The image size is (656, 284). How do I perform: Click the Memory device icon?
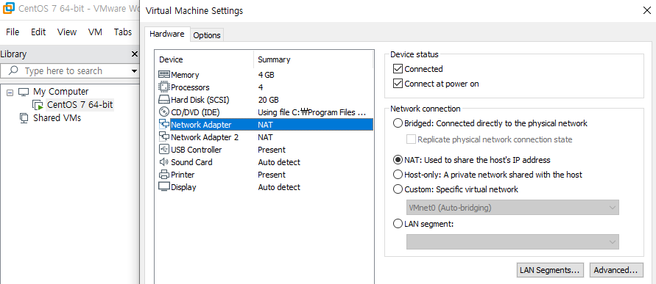164,75
